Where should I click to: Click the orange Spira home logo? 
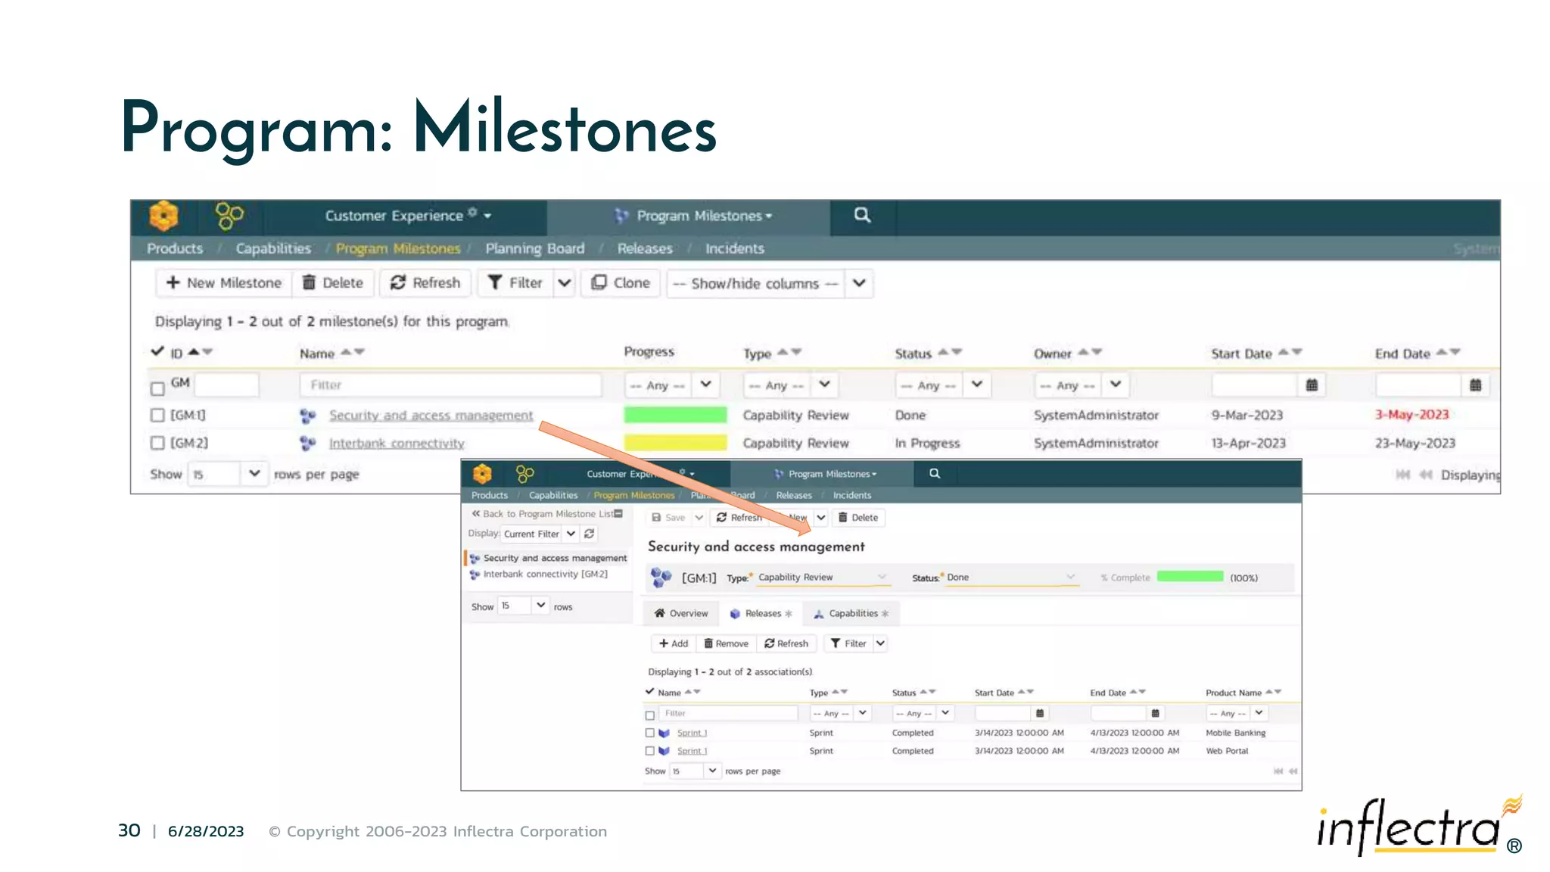coord(163,216)
